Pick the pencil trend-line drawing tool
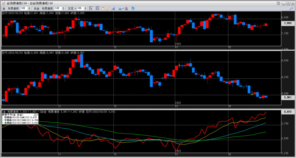296x158 pixels. click(108, 8)
